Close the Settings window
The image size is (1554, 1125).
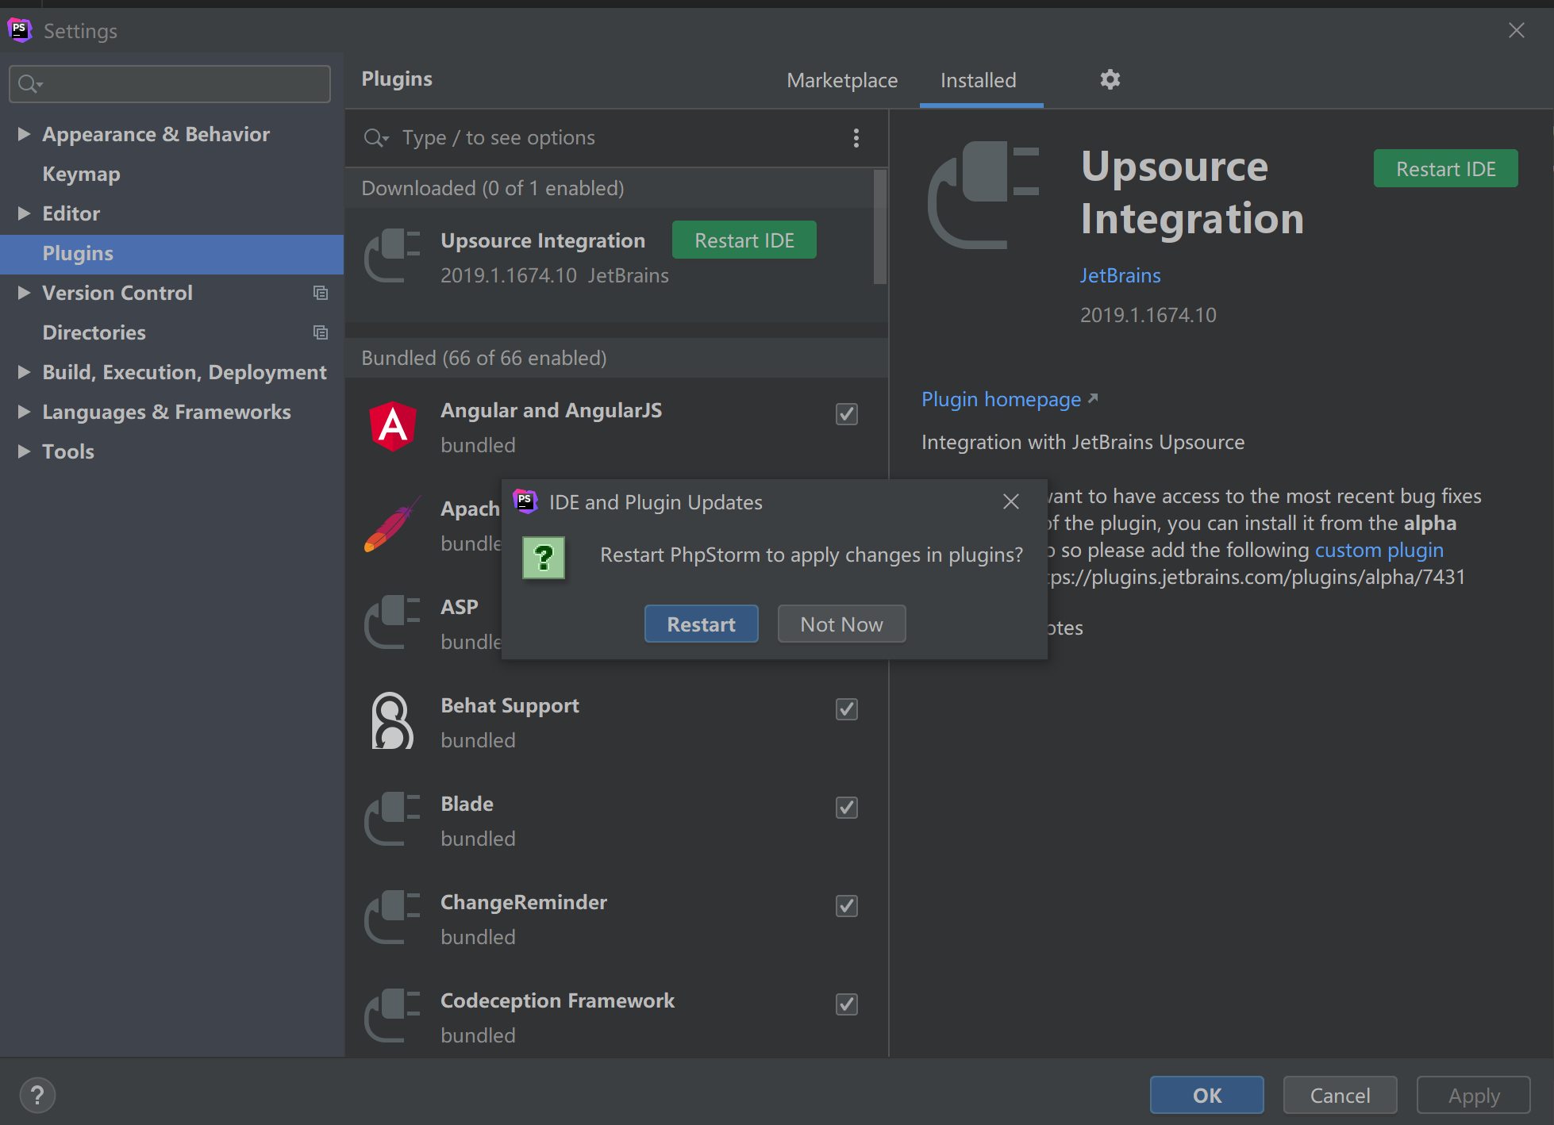(x=1516, y=30)
